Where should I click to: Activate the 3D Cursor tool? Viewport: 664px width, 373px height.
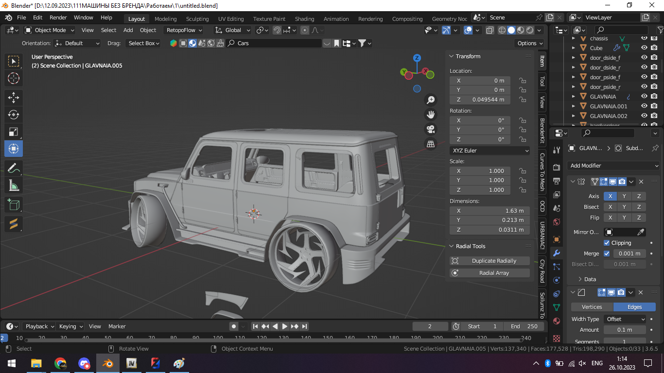pyautogui.click(x=14, y=78)
